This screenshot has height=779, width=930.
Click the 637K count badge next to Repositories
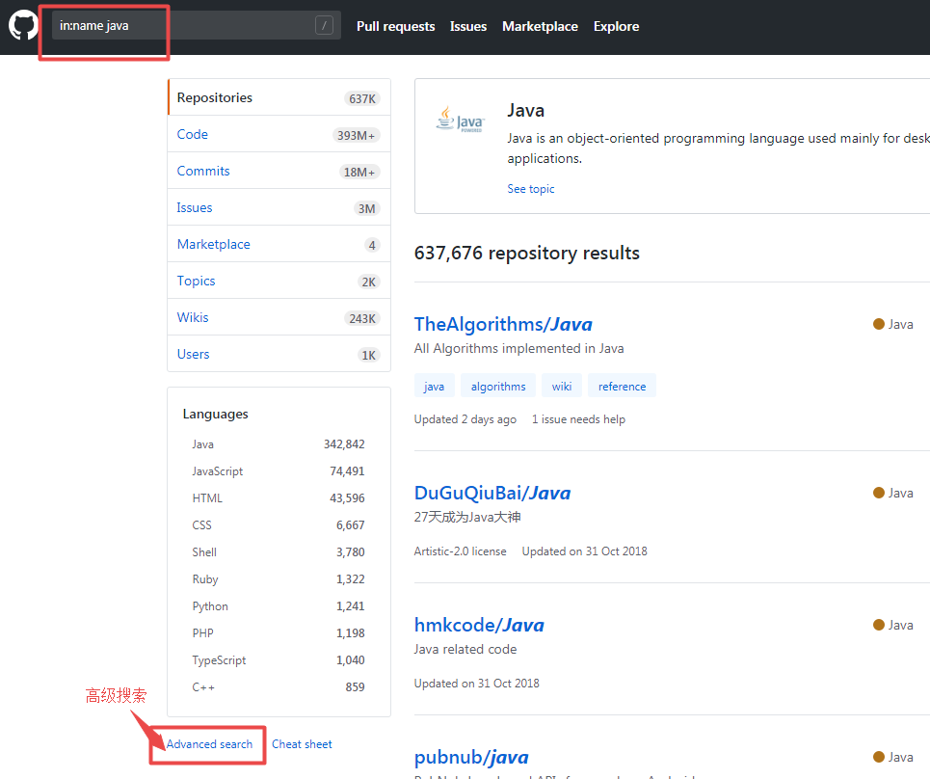point(361,98)
